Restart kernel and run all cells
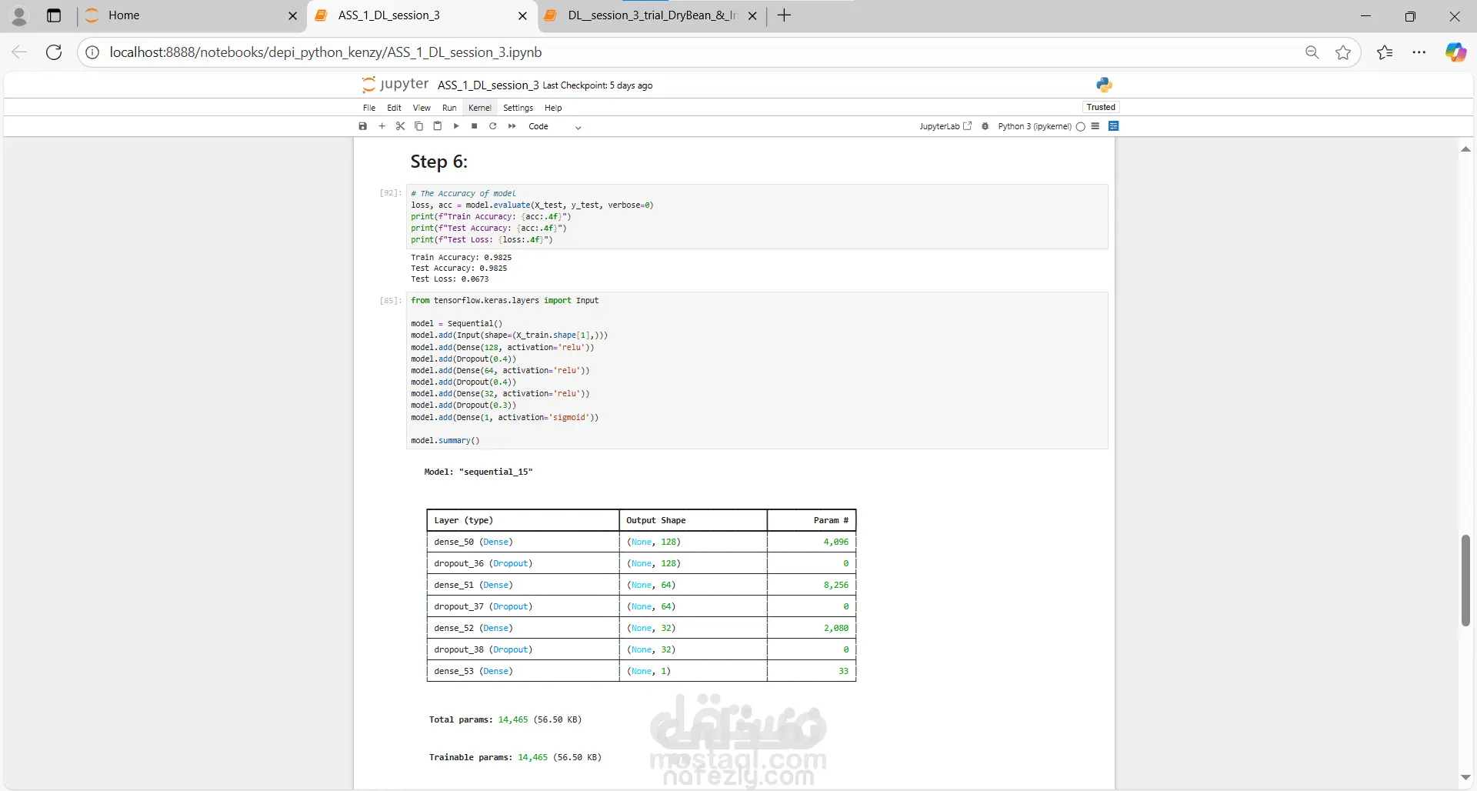Screen dimensions: 1477x791 [512, 126]
